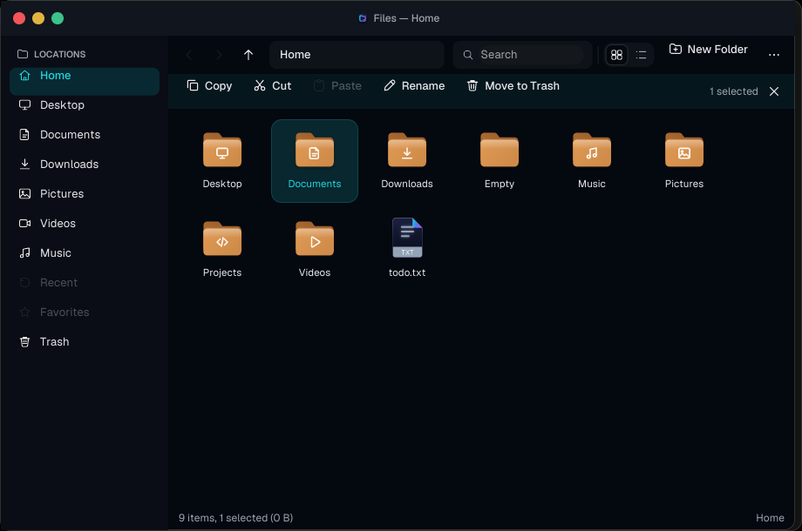This screenshot has height=531, width=802.
Task: Click the yellow minimize window button
Action: point(38,18)
